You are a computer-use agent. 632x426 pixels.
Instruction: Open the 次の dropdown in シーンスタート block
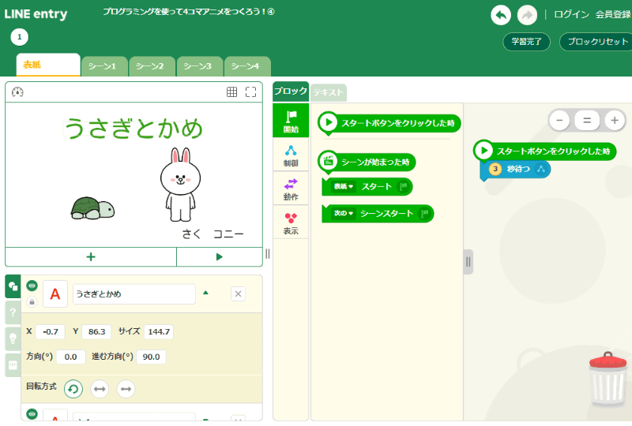coord(344,214)
